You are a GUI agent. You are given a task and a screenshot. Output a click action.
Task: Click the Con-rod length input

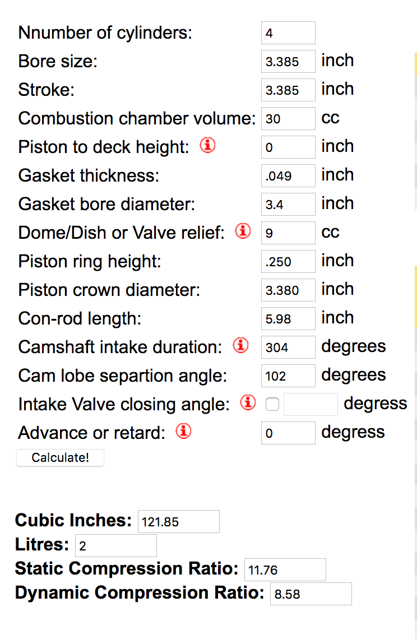pos(288,318)
